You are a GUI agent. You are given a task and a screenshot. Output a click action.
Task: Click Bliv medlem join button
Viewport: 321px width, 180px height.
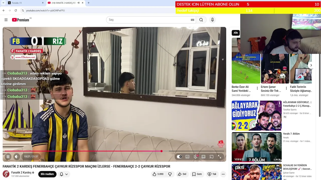click(x=47, y=174)
